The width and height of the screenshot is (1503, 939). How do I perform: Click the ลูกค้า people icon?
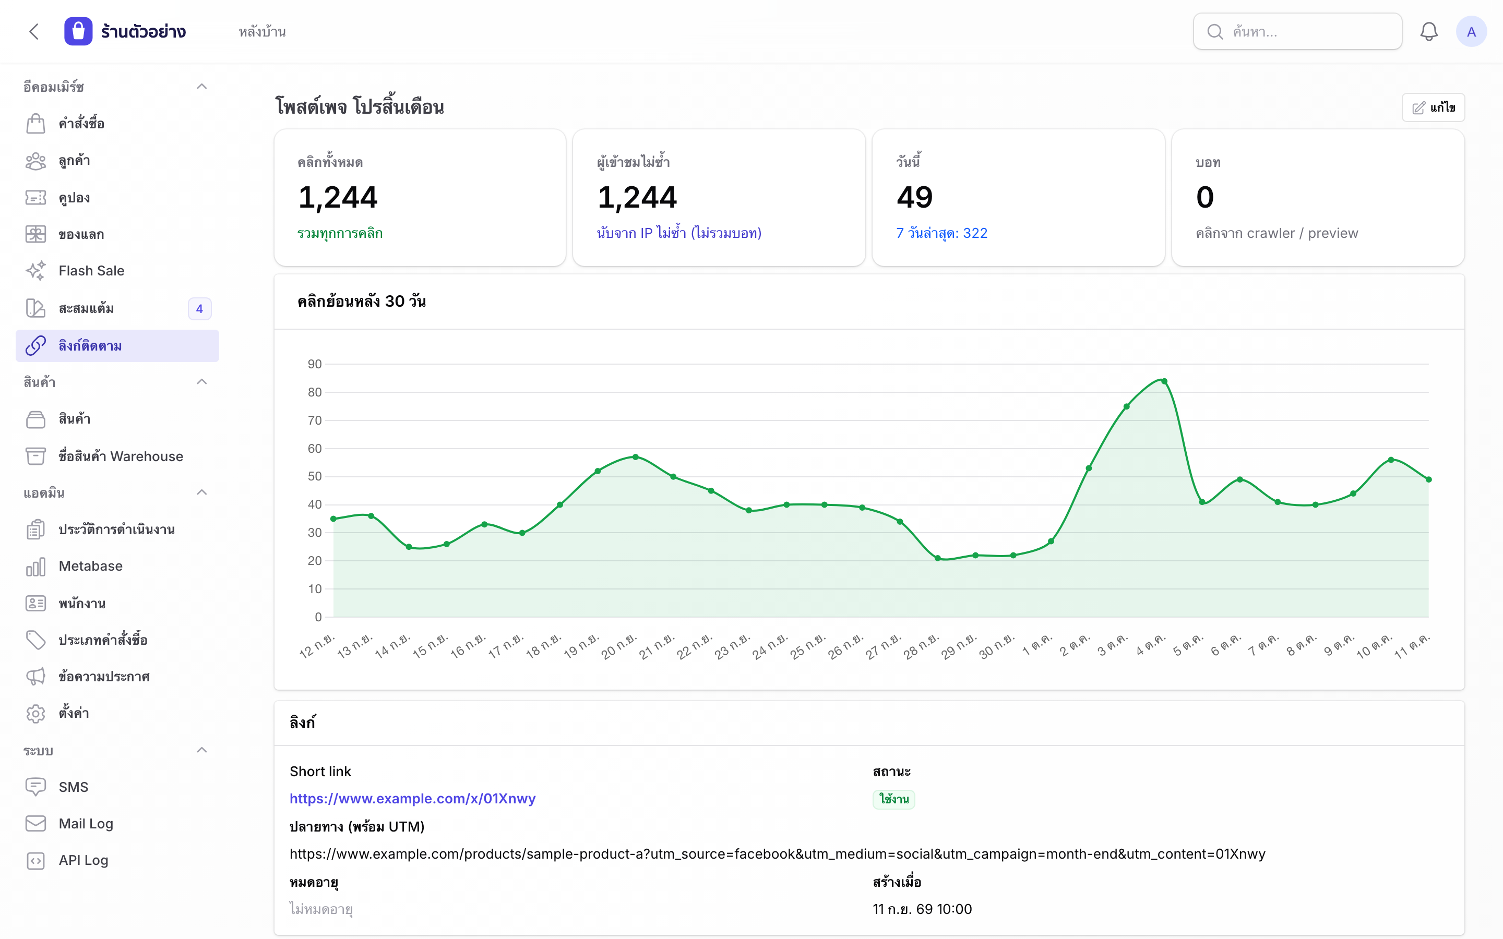[x=36, y=161]
